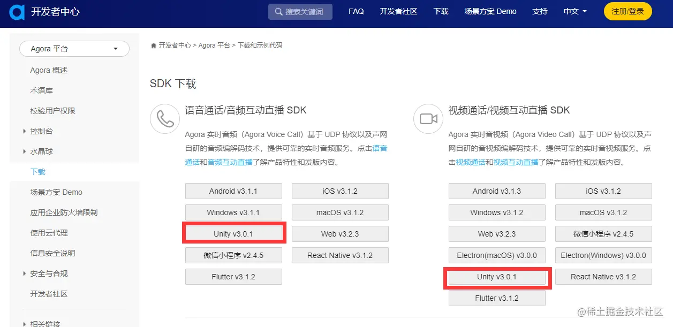Click the phone icon for voice SDK

tap(165, 119)
